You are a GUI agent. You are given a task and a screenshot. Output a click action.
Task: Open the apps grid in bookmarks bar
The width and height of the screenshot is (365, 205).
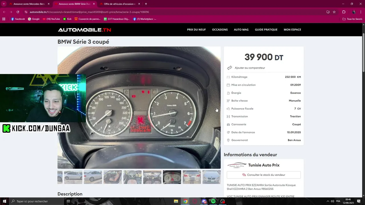click(4, 19)
